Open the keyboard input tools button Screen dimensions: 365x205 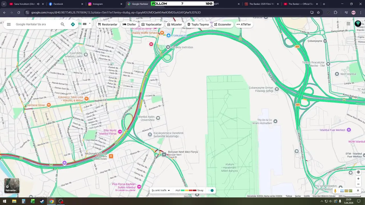(85, 24)
